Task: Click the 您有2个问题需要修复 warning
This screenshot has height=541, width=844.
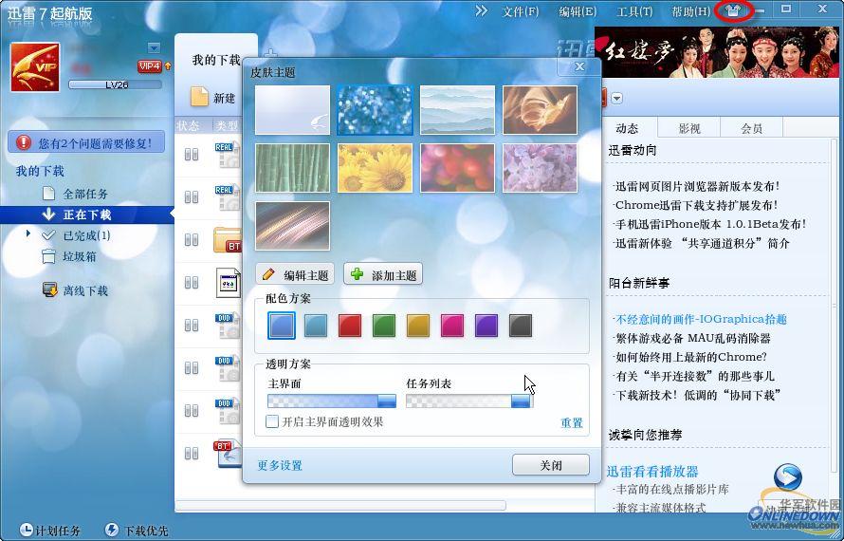Action: (86, 142)
